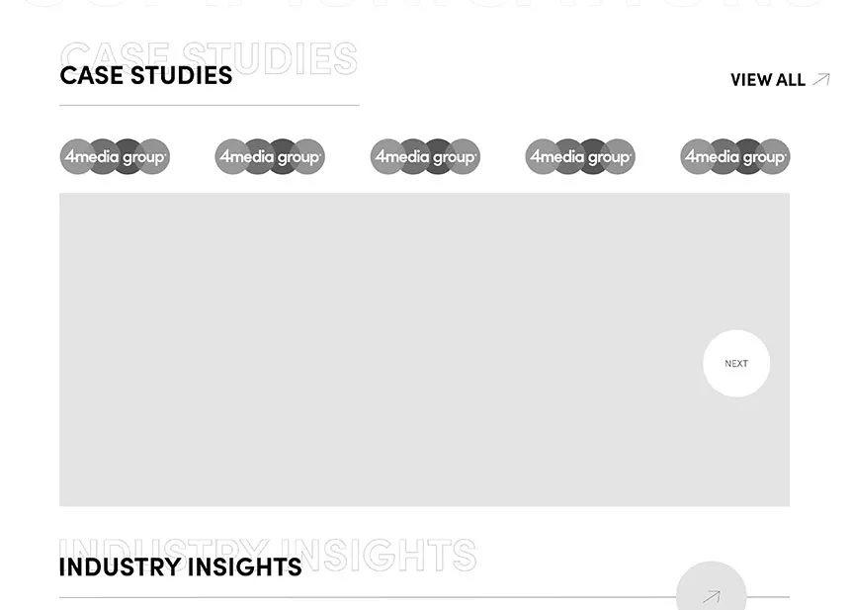Click the darkest circle in the middle logo

pos(438,157)
